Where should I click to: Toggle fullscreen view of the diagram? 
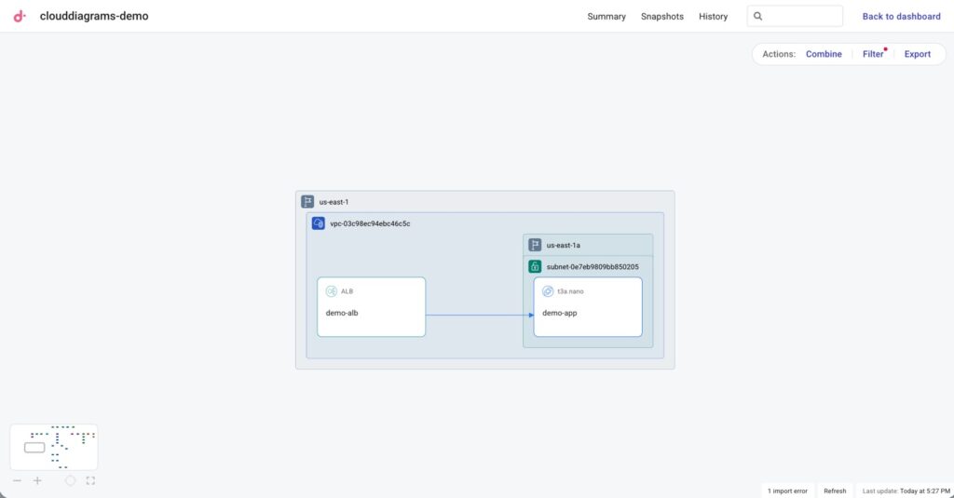(90, 481)
